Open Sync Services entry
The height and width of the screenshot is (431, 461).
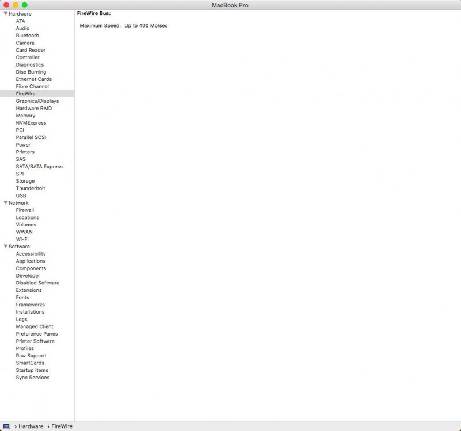pos(33,378)
